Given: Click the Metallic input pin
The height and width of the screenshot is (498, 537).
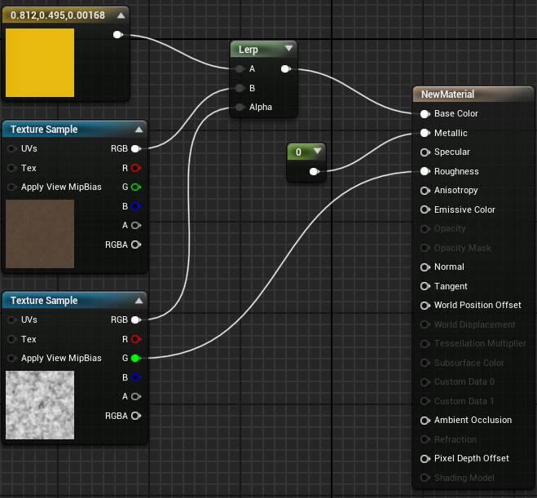Looking at the screenshot, I should point(425,133).
